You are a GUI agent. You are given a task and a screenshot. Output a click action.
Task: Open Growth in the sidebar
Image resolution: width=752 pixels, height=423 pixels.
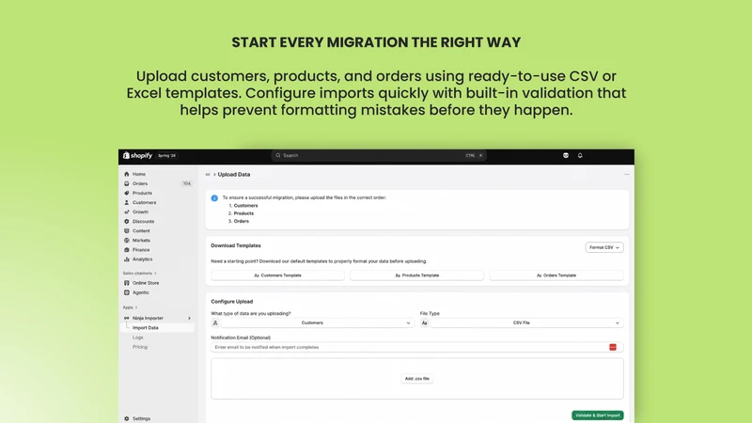pyautogui.click(x=140, y=212)
